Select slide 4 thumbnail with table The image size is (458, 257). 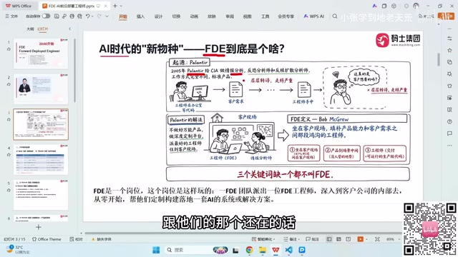(x=41, y=160)
